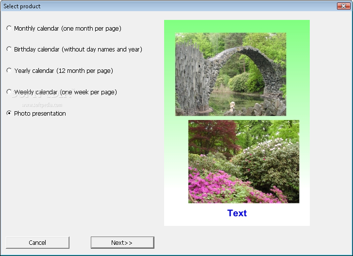Click the blue 'Text' caption in preview

(237, 213)
